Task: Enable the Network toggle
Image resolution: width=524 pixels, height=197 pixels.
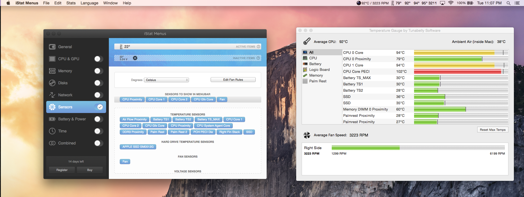Action: (98, 95)
